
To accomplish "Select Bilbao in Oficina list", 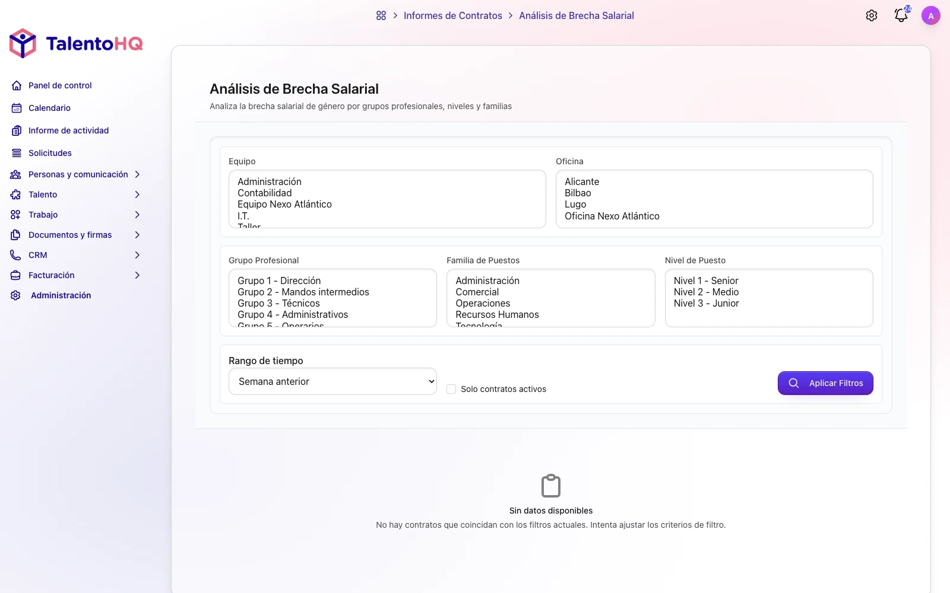I will click(x=714, y=193).
